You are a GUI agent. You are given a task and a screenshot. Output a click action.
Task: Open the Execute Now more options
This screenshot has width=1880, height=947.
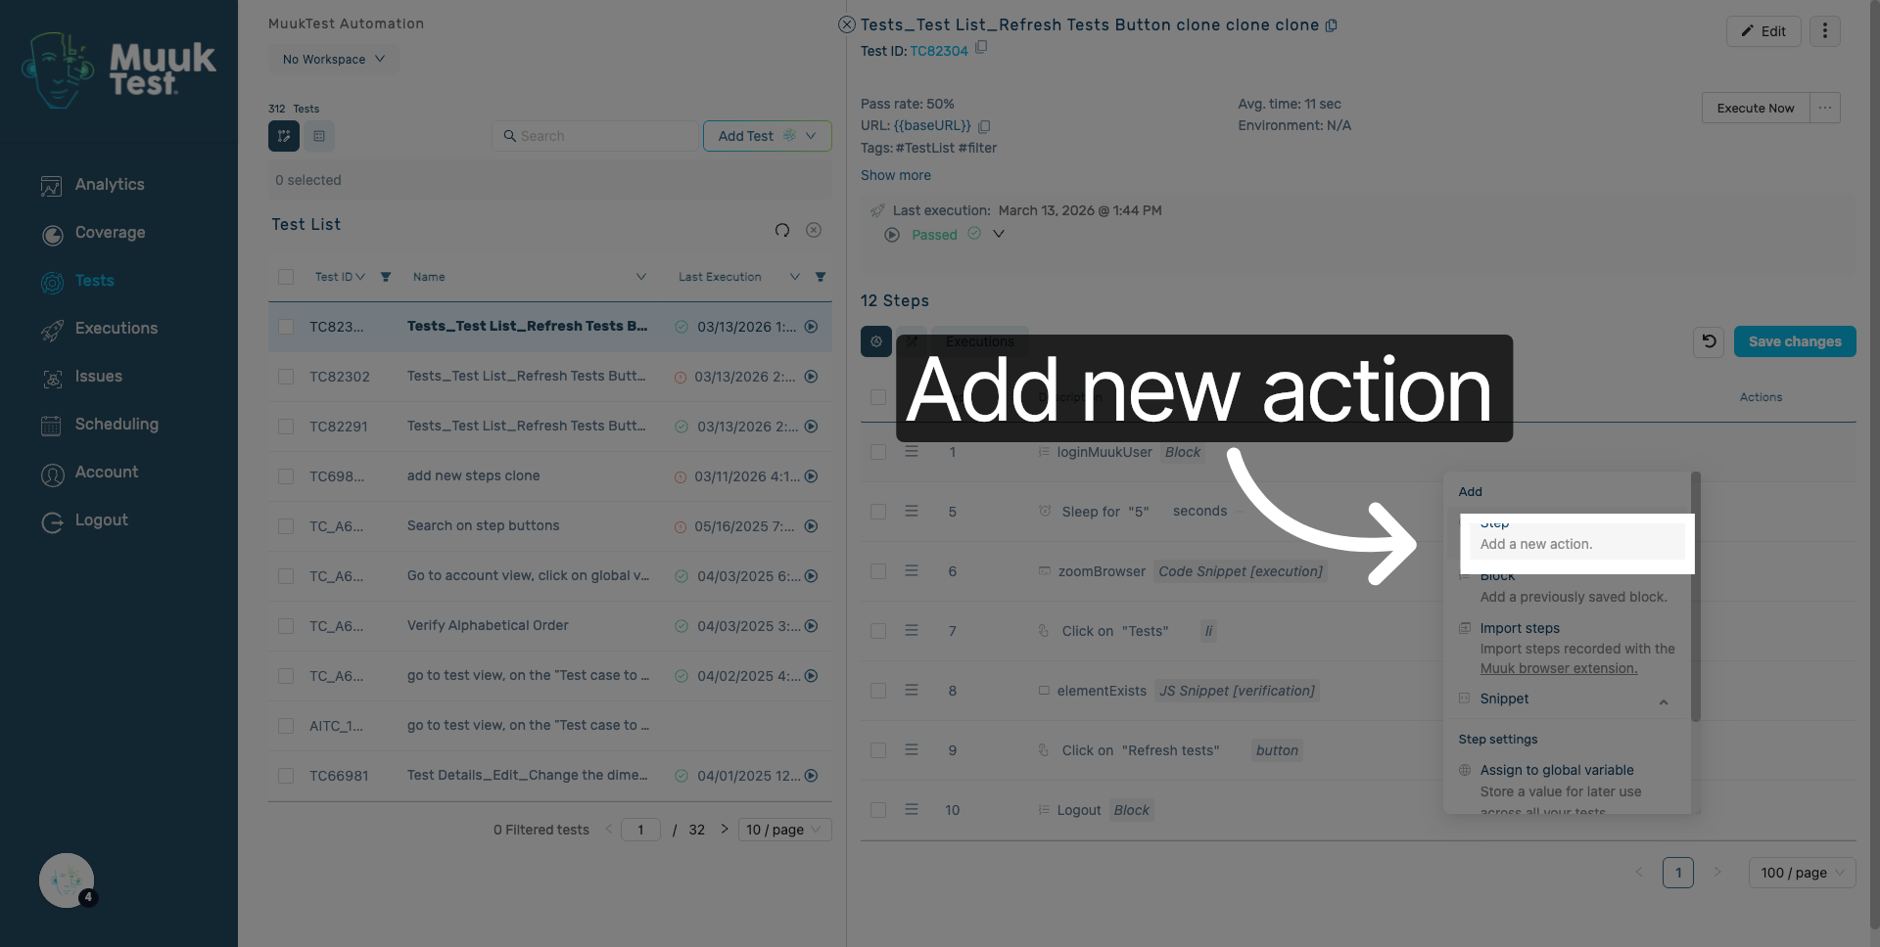pyautogui.click(x=1825, y=108)
